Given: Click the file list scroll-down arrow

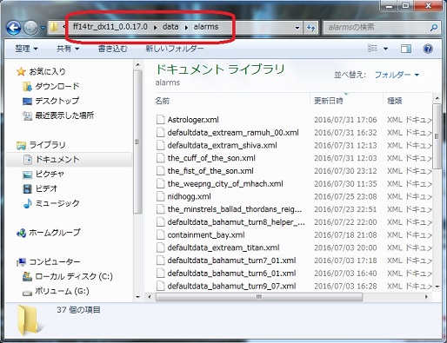Looking at the screenshot, I should (437, 287).
